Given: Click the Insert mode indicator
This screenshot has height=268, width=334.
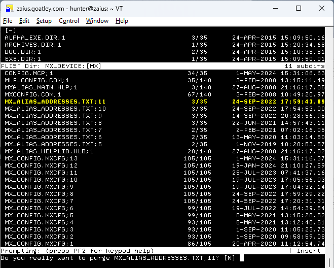Looking at the screenshot, I should point(309,251).
